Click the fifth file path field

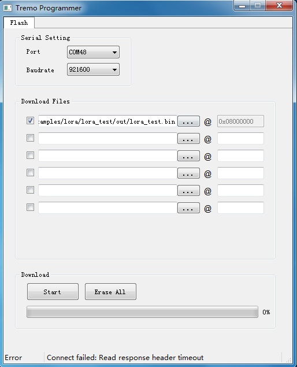107,191
